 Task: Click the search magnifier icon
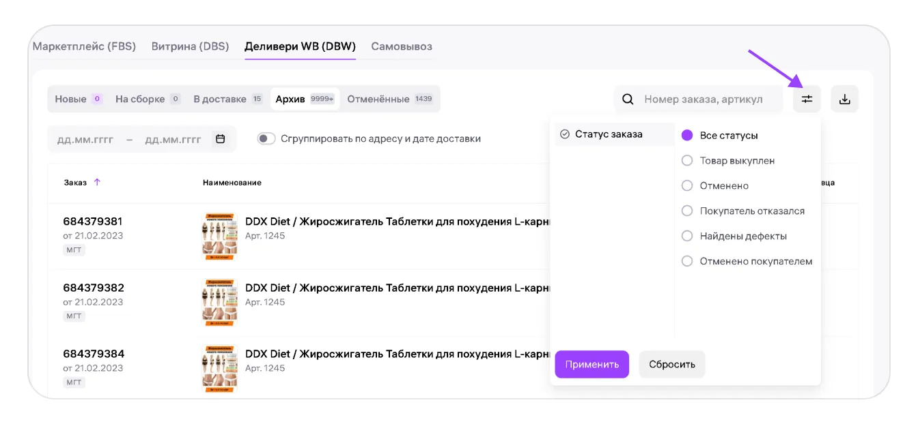[x=628, y=100]
